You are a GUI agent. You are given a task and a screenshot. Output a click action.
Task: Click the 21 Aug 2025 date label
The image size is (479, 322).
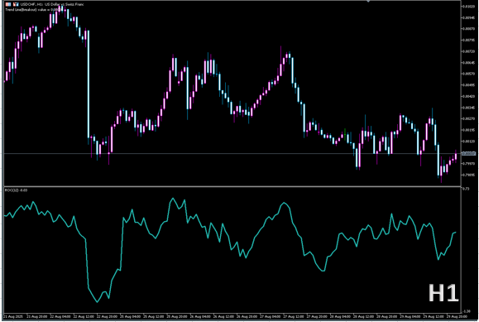click(x=12, y=316)
